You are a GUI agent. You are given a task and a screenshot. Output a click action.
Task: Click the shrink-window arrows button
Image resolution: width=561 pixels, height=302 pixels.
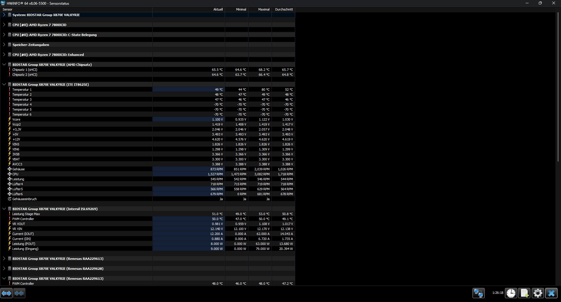19,293
